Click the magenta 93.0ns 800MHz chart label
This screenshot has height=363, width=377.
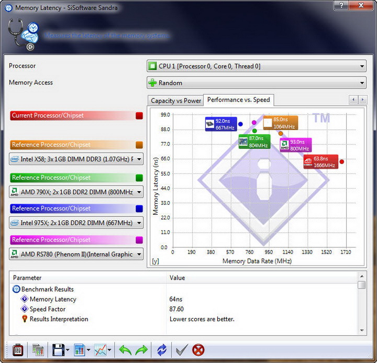[x=296, y=145]
